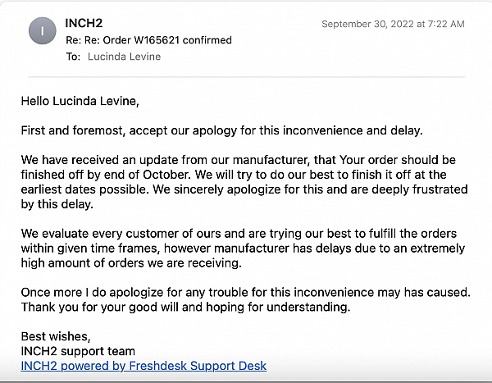Select the INCH2 sender name in header
Image resolution: width=492 pixels, height=383 pixels.
[84, 23]
